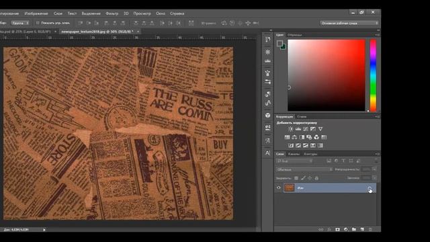
Task: Toggle lock all padlock icon
Action: coord(316,178)
